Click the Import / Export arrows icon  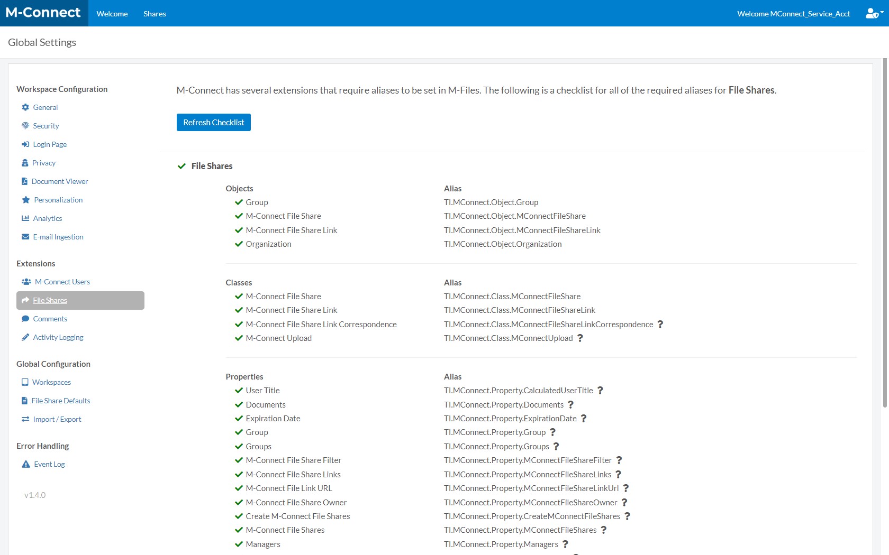[x=25, y=419]
